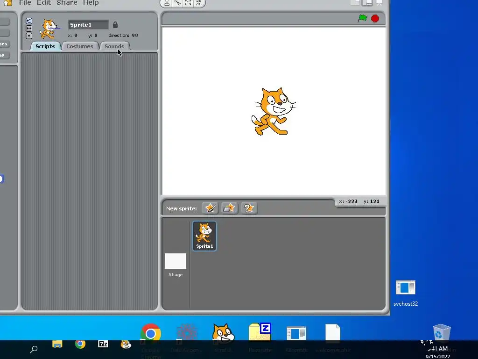Open the welcome.ahk file on the desktop

click(x=332, y=333)
